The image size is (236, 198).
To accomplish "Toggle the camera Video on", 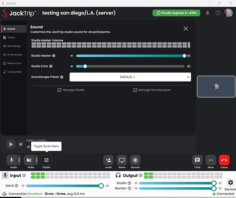I will (x=29, y=160).
